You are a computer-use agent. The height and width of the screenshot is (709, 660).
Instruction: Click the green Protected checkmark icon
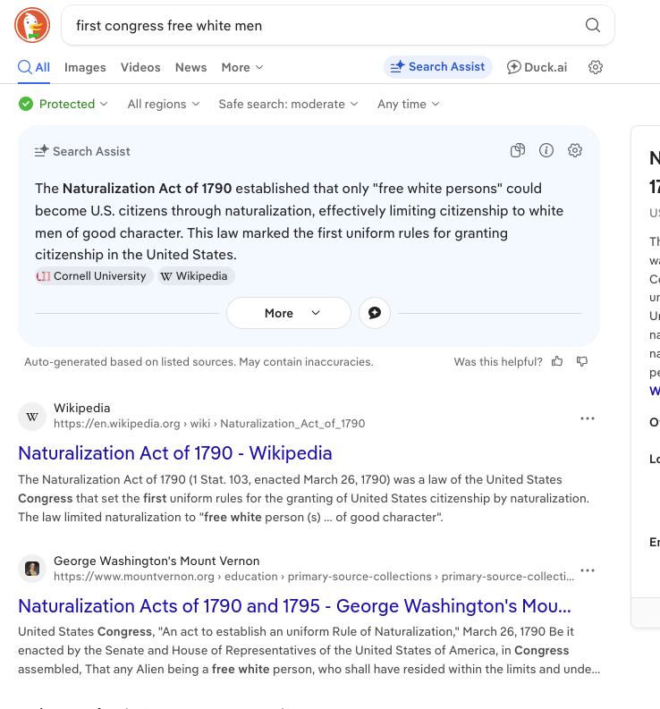(x=26, y=104)
